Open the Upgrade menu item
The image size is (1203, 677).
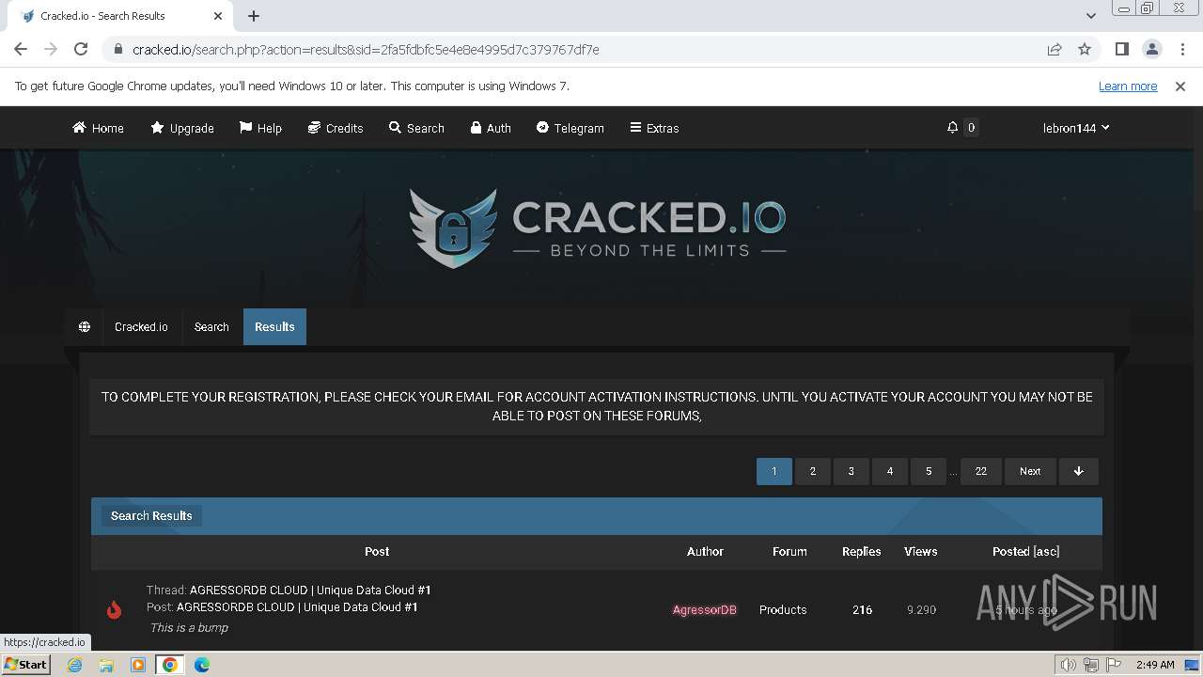coord(182,128)
